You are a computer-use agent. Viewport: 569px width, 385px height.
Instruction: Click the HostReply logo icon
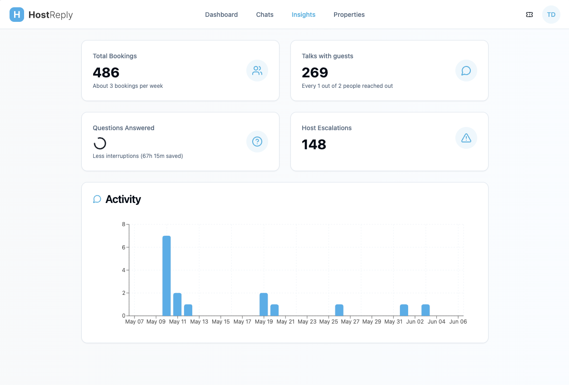point(17,15)
